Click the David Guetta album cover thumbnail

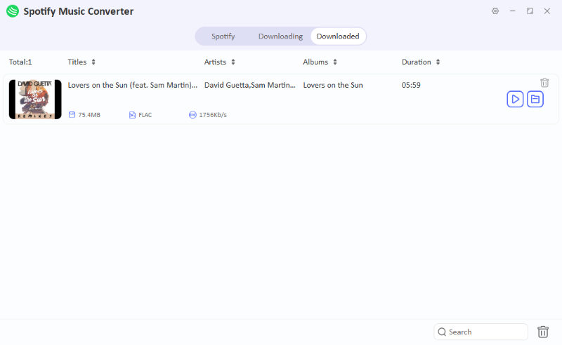35,100
